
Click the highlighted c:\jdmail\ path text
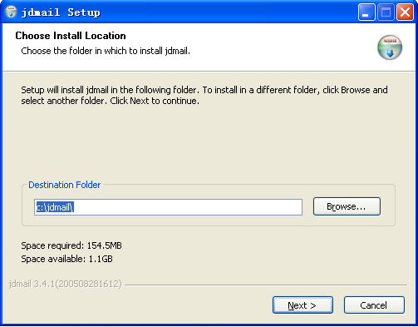[x=55, y=207]
